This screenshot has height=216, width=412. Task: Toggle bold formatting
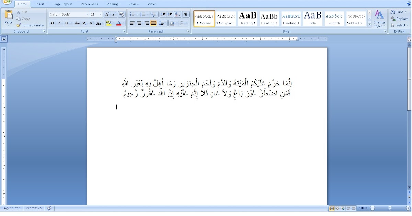(x=52, y=23)
